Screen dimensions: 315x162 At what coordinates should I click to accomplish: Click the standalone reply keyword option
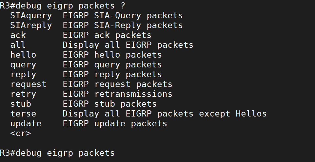click(x=23, y=74)
